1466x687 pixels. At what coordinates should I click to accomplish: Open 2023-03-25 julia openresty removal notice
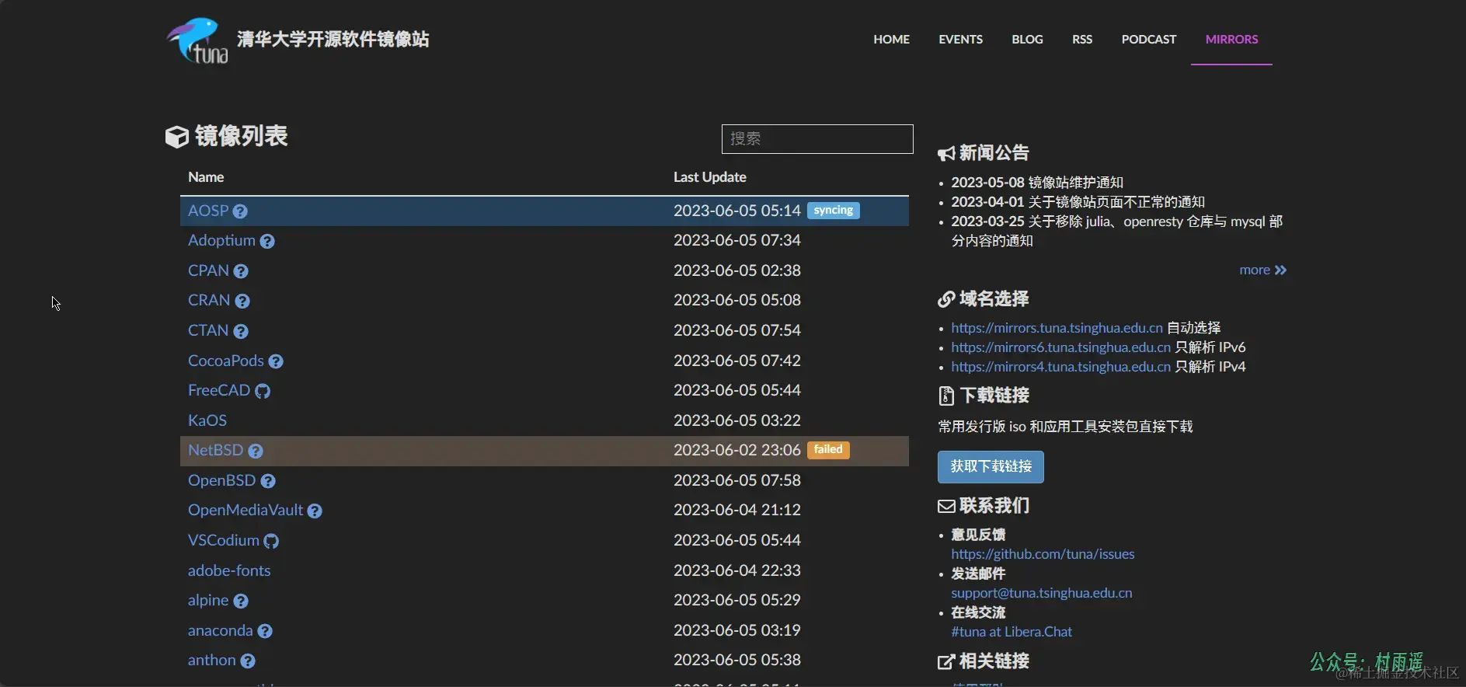[x=1116, y=232]
